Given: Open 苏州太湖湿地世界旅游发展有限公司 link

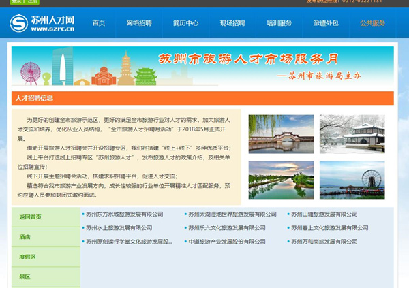Looking at the screenshot, I should click(232, 214).
